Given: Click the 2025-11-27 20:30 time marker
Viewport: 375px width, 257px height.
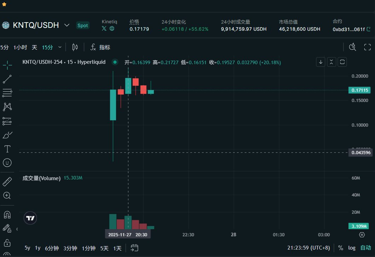Looking at the screenshot, I should pyautogui.click(x=128, y=234).
